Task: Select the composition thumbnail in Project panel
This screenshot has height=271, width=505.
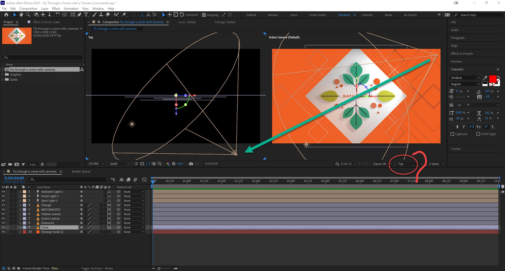Action: tap(17, 36)
